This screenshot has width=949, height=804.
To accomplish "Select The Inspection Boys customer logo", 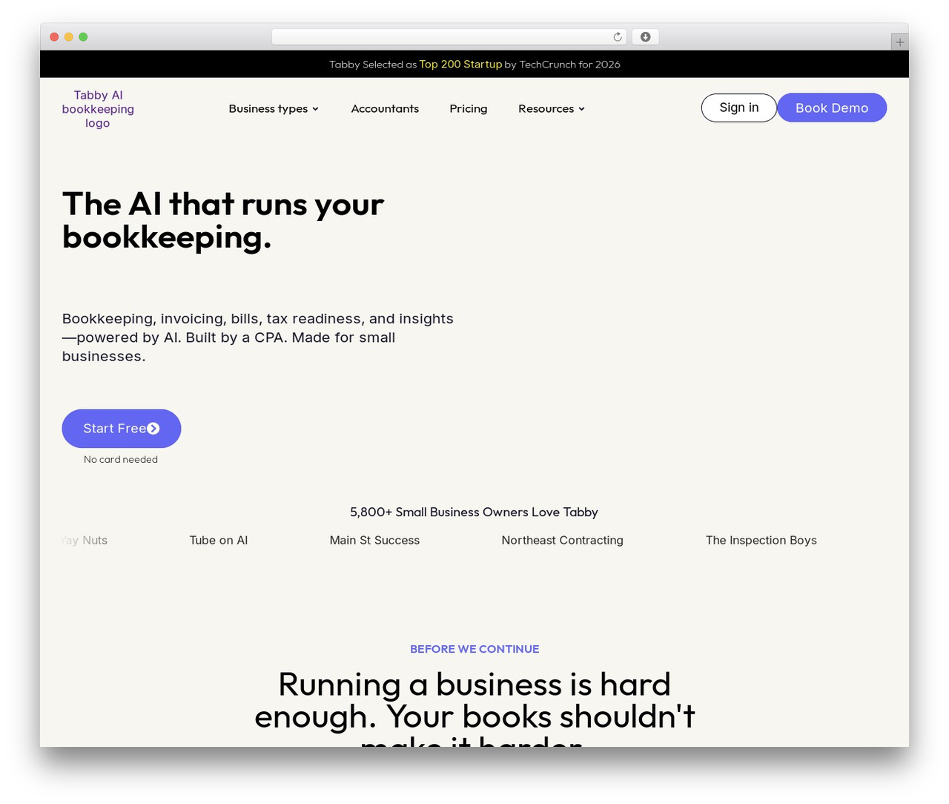I will tap(761, 540).
